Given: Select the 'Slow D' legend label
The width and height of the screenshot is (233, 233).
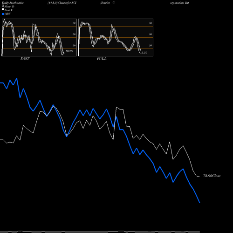Looking at the screenshot, I should 9,7.
